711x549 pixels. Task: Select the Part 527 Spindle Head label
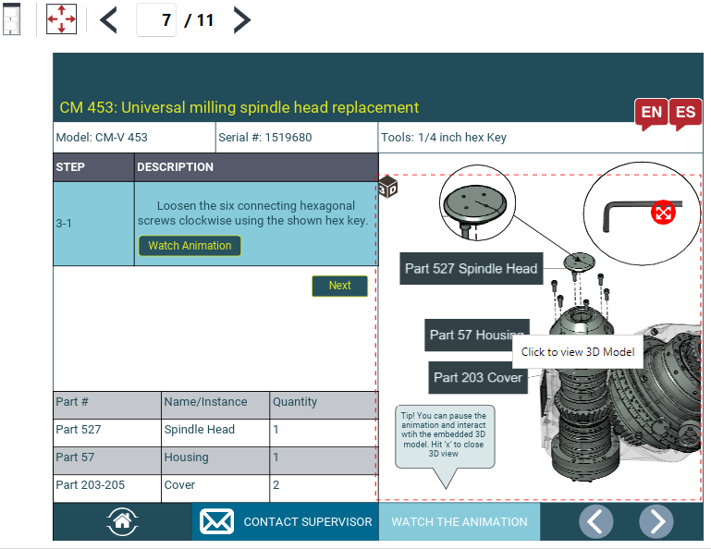coord(471,269)
